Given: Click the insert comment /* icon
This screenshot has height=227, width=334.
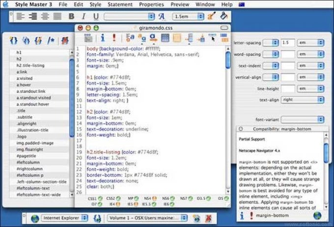Looking at the screenshot, I should [51, 40].
